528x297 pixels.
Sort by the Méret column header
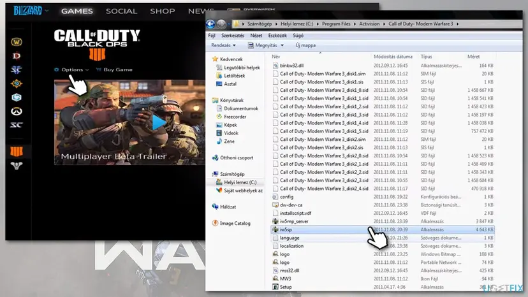pos(473,57)
